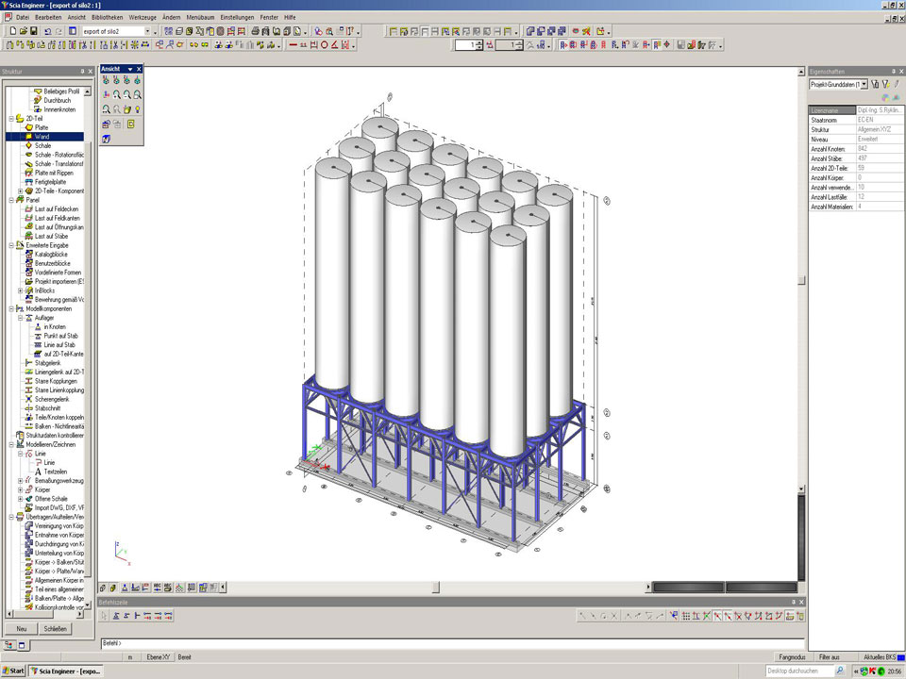The height and width of the screenshot is (679, 906).
Task: Click the Platte plate item icon
Action: tap(29, 127)
